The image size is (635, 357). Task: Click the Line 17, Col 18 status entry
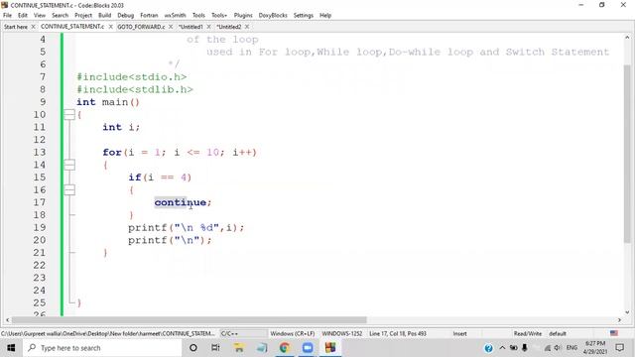coord(398,333)
